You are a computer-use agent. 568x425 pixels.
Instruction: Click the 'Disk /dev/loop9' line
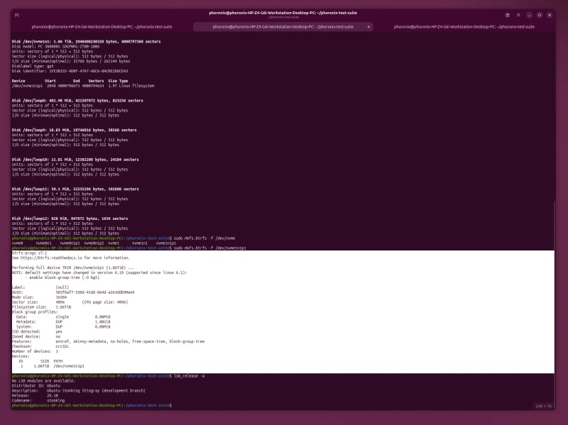75,130
